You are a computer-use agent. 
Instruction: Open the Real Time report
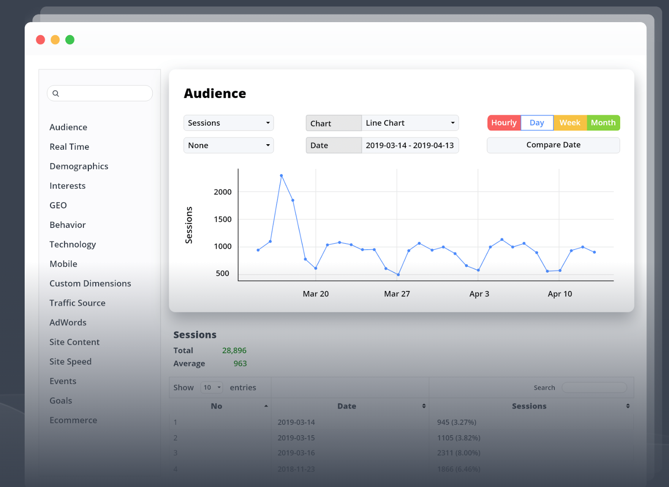69,147
